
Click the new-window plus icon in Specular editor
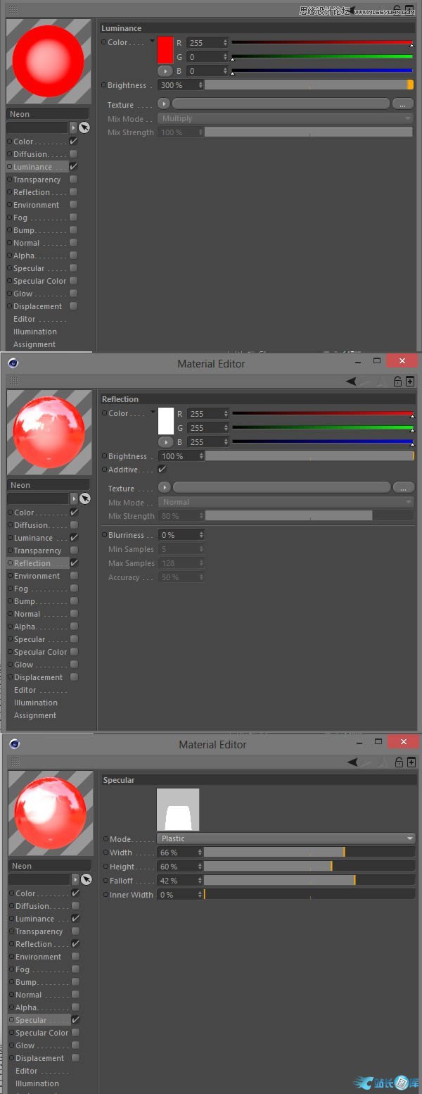(411, 762)
